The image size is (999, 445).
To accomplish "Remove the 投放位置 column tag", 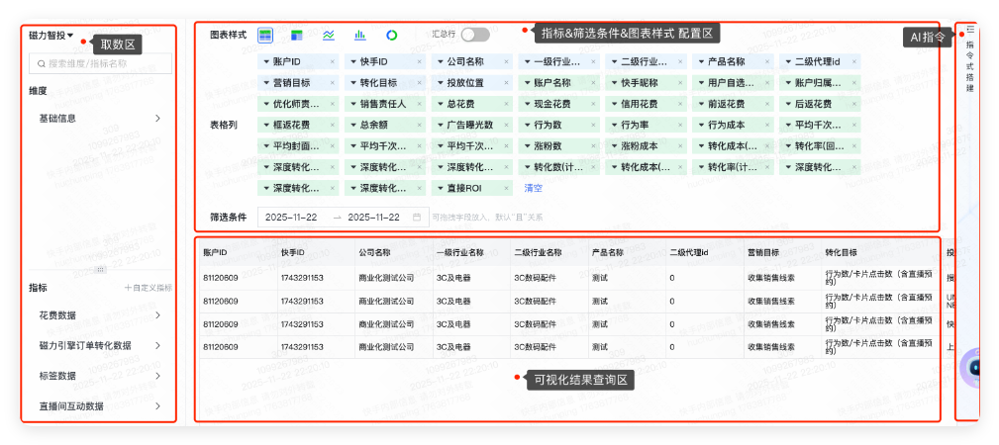I will 507,83.
